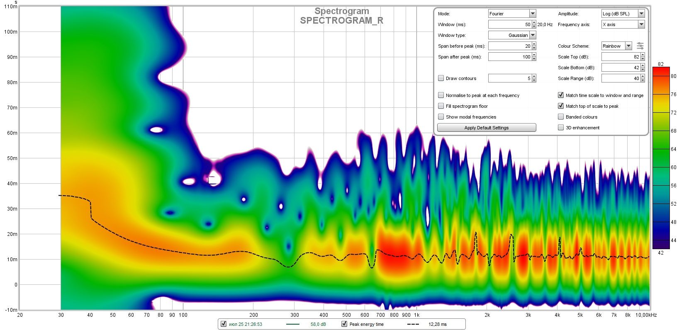The height and width of the screenshot is (330, 684).
Task: Increase the Window (ms) stepper value
Action: click(534, 22)
